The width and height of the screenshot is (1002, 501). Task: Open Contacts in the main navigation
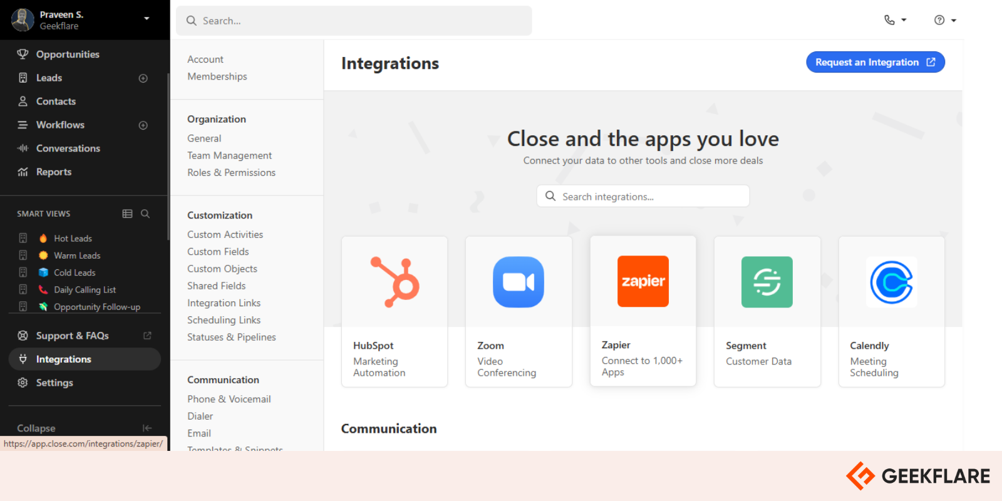[56, 101]
